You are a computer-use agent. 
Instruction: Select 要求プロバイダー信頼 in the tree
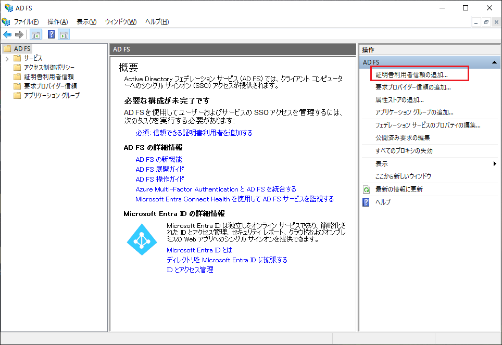coord(51,86)
